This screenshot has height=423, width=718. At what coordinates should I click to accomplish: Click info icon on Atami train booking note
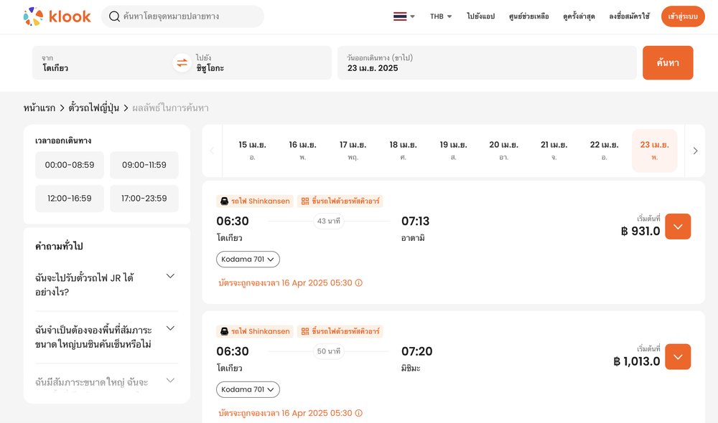[359, 283]
